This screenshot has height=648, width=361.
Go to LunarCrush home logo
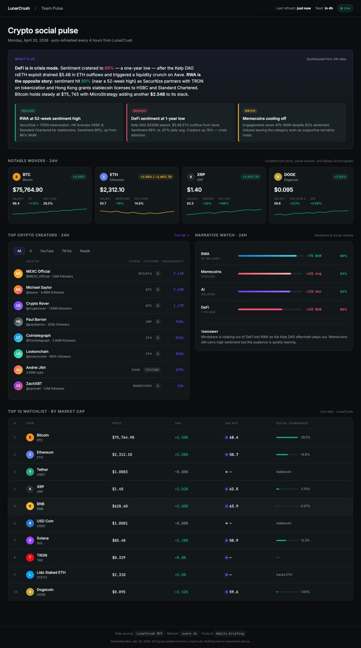(19, 9)
